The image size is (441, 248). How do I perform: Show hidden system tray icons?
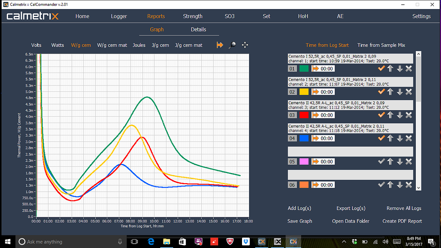point(344,242)
